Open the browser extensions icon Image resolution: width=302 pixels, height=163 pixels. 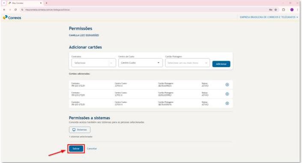click(x=284, y=9)
